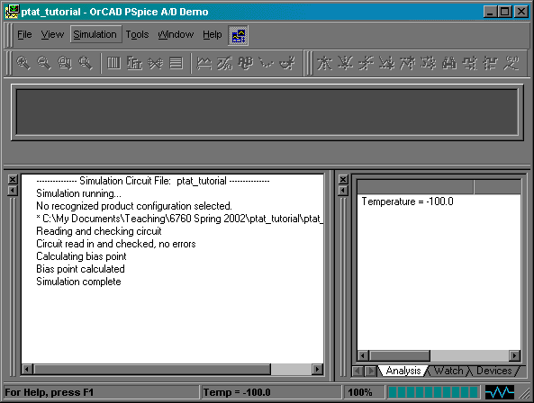Click the waveform icon in status bar
The width and height of the screenshot is (534, 403).
click(499, 392)
